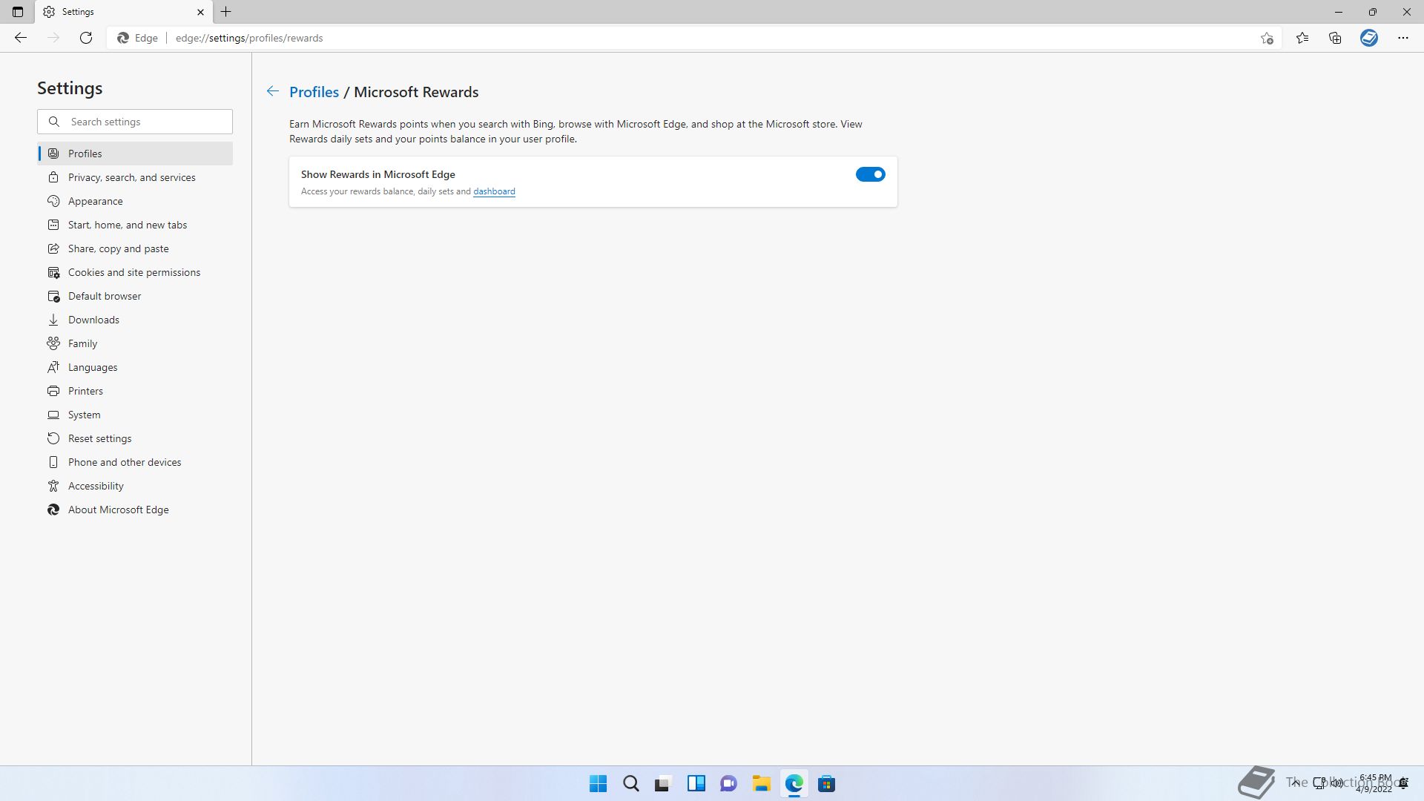
Task: Click the search magnifier icon in settings
Action: pos(54,122)
